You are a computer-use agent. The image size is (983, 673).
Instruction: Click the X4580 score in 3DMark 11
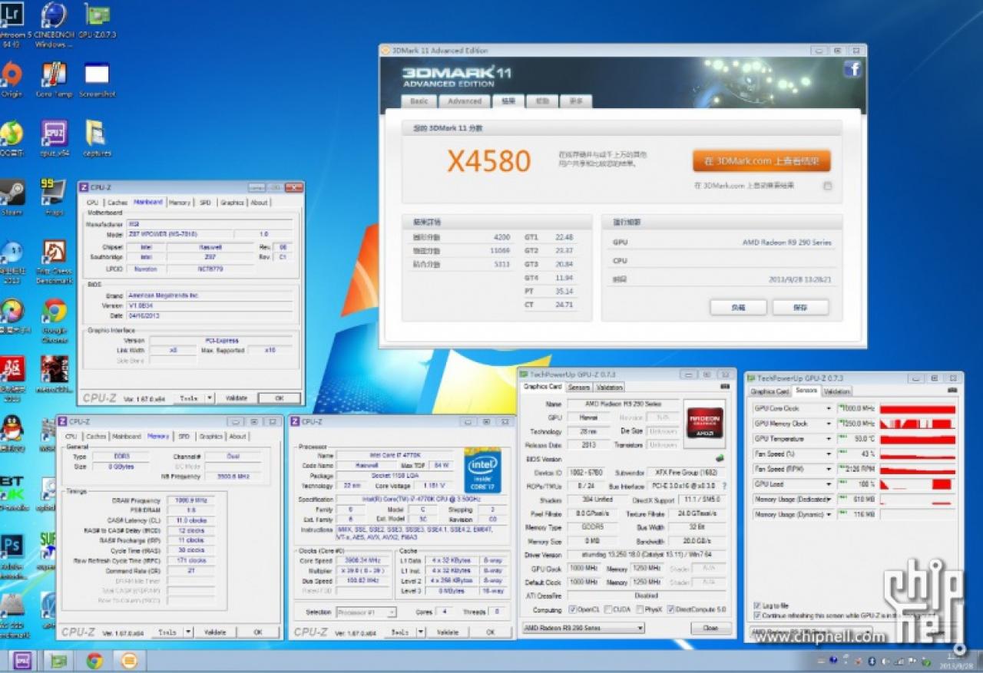coord(489,161)
